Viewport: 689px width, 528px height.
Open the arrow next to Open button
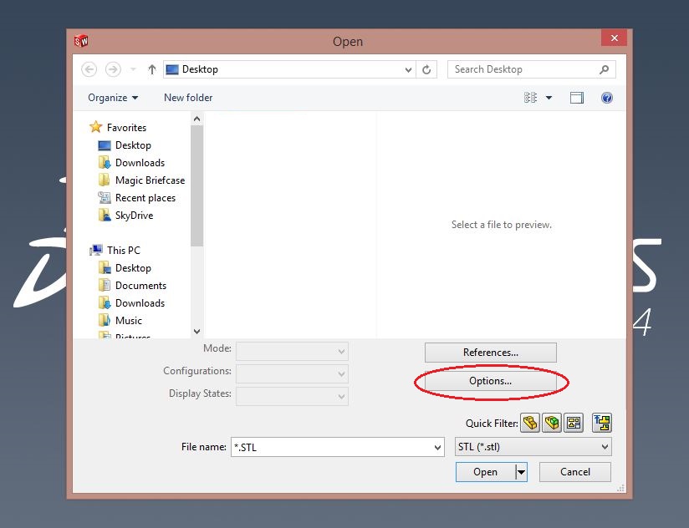(x=522, y=472)
